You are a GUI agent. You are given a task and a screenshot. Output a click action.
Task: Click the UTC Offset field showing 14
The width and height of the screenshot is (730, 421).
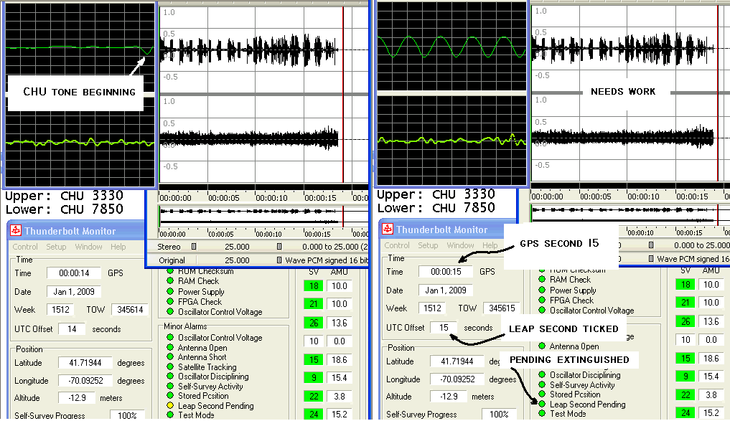[x=72, y=329]
